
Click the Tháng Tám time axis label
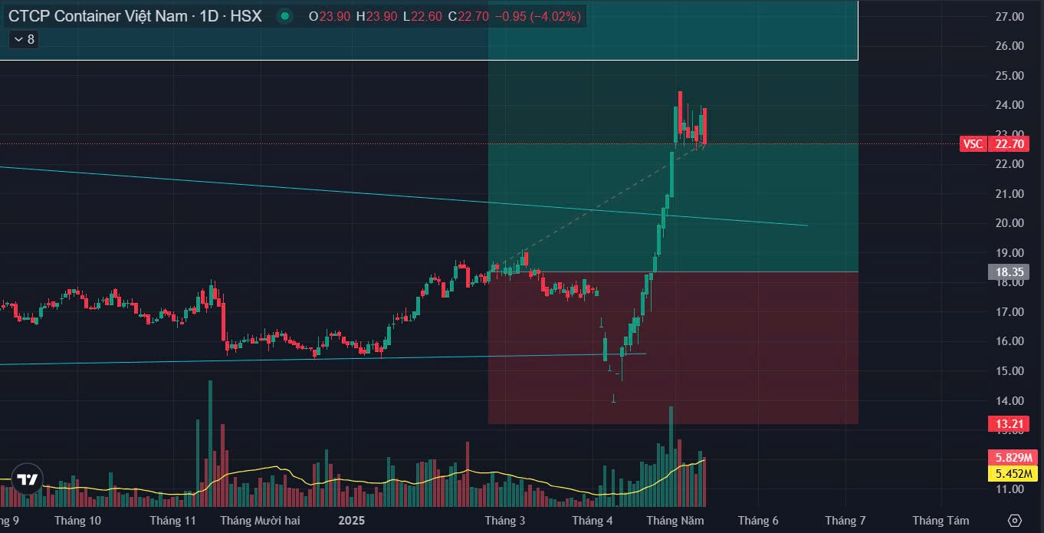(x=941, y=521)
